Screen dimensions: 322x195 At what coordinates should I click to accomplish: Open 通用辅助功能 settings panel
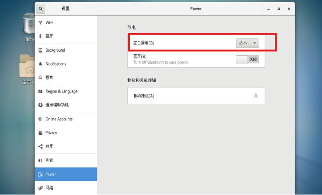point(66,105)
